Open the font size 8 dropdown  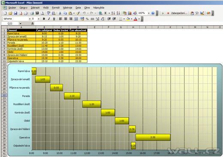point(39,19)
